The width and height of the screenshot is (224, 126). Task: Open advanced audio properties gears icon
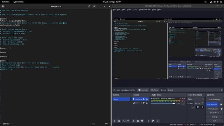tap(153, 121)
